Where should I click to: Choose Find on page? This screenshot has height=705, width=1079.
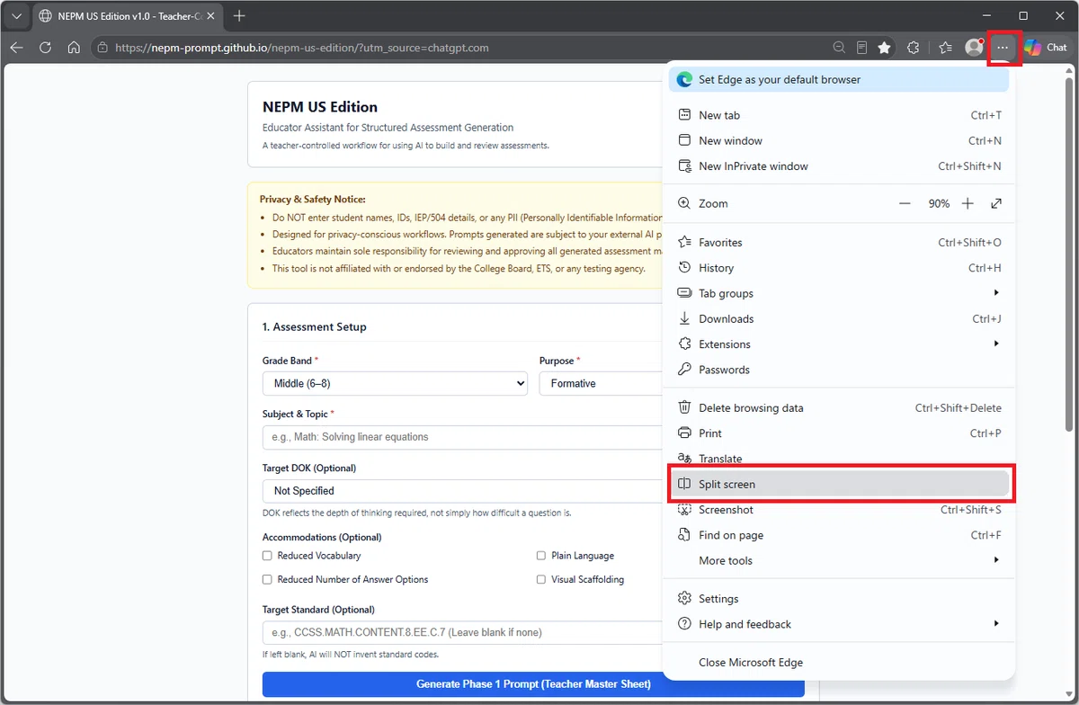pos(838,534)
